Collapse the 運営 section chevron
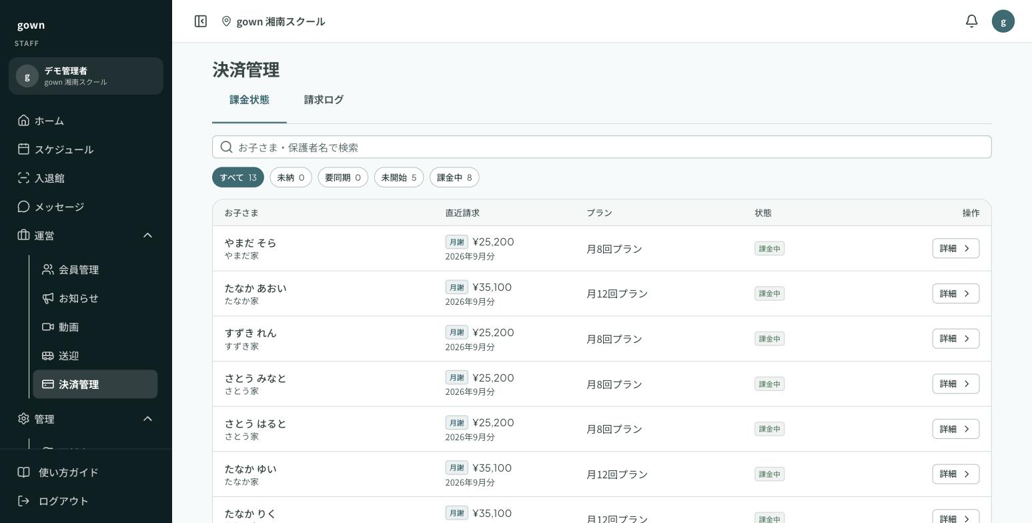The height and width of the screenshot is (523, 1032). click(x=148, y=235)
